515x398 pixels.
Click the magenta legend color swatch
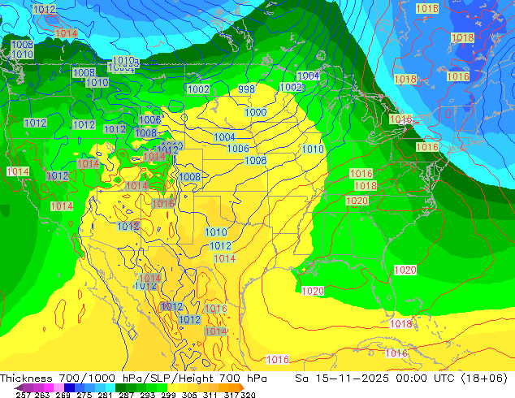49,387
